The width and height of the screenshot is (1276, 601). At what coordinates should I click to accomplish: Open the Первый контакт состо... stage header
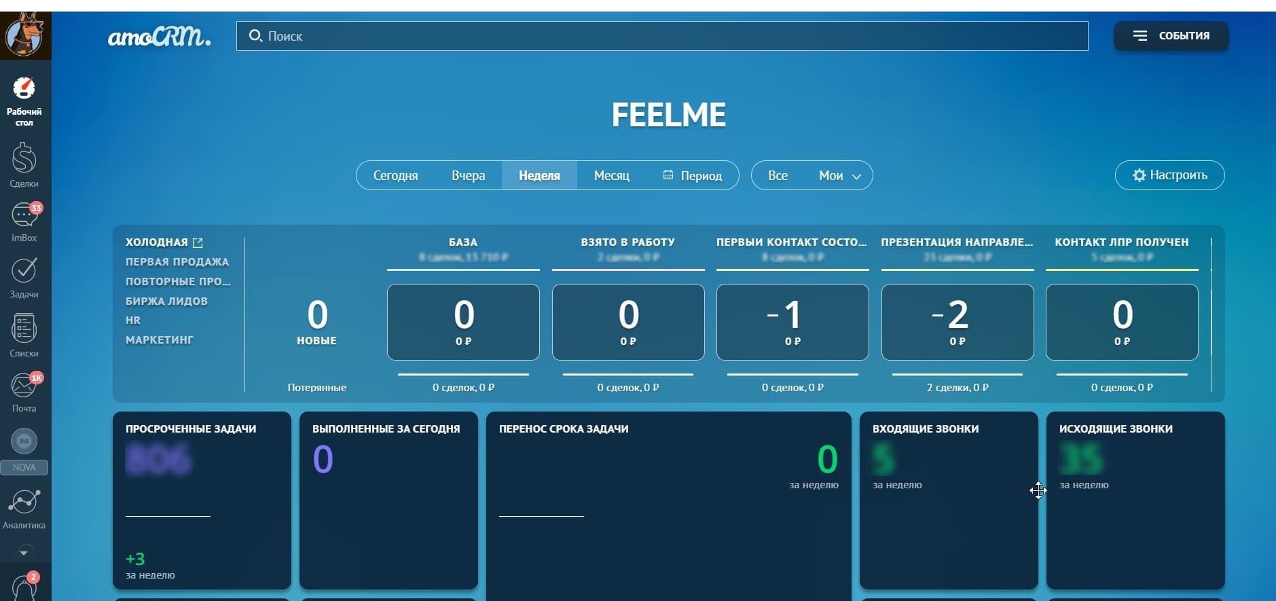(792, 242)
